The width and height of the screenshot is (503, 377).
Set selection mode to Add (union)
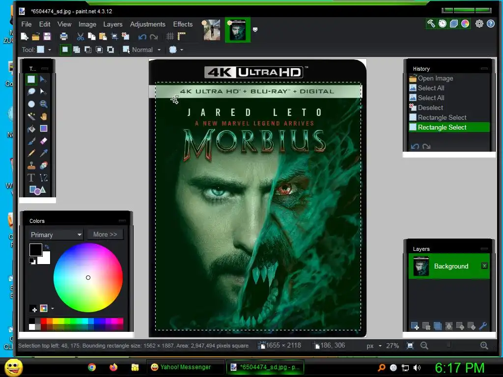76,50
